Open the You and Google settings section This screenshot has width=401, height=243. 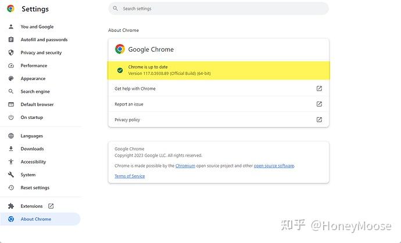(37, 27)
